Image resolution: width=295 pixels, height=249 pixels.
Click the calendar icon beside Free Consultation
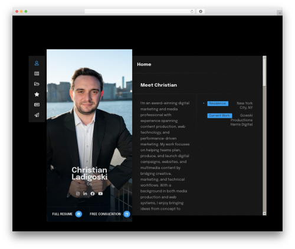pos(127,214)
